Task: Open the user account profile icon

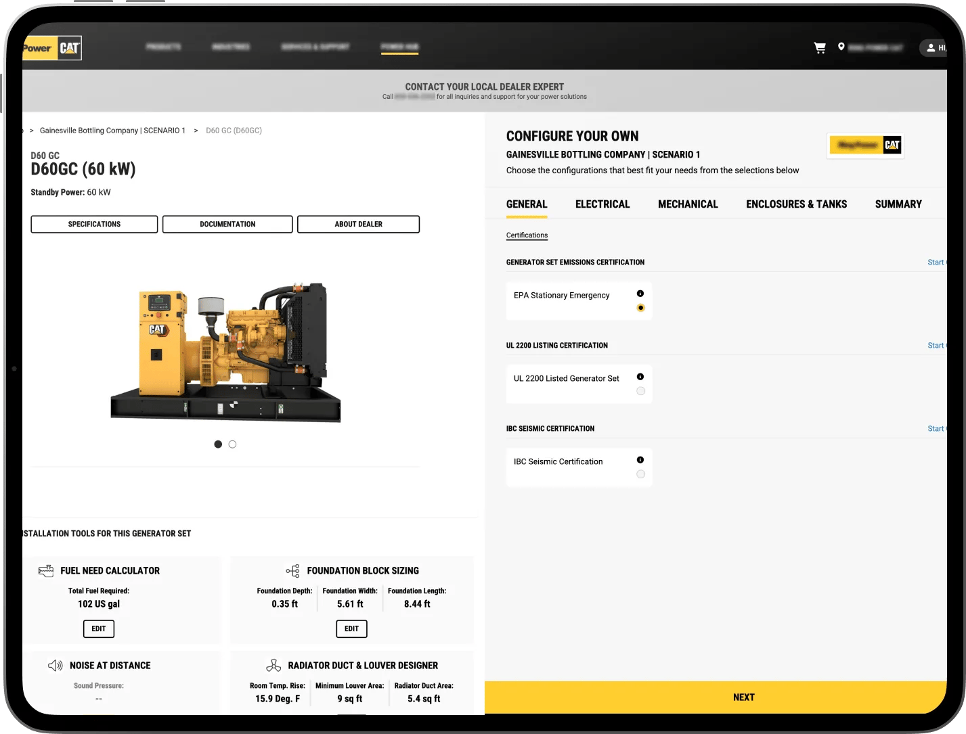Action: tap(931, 47)
